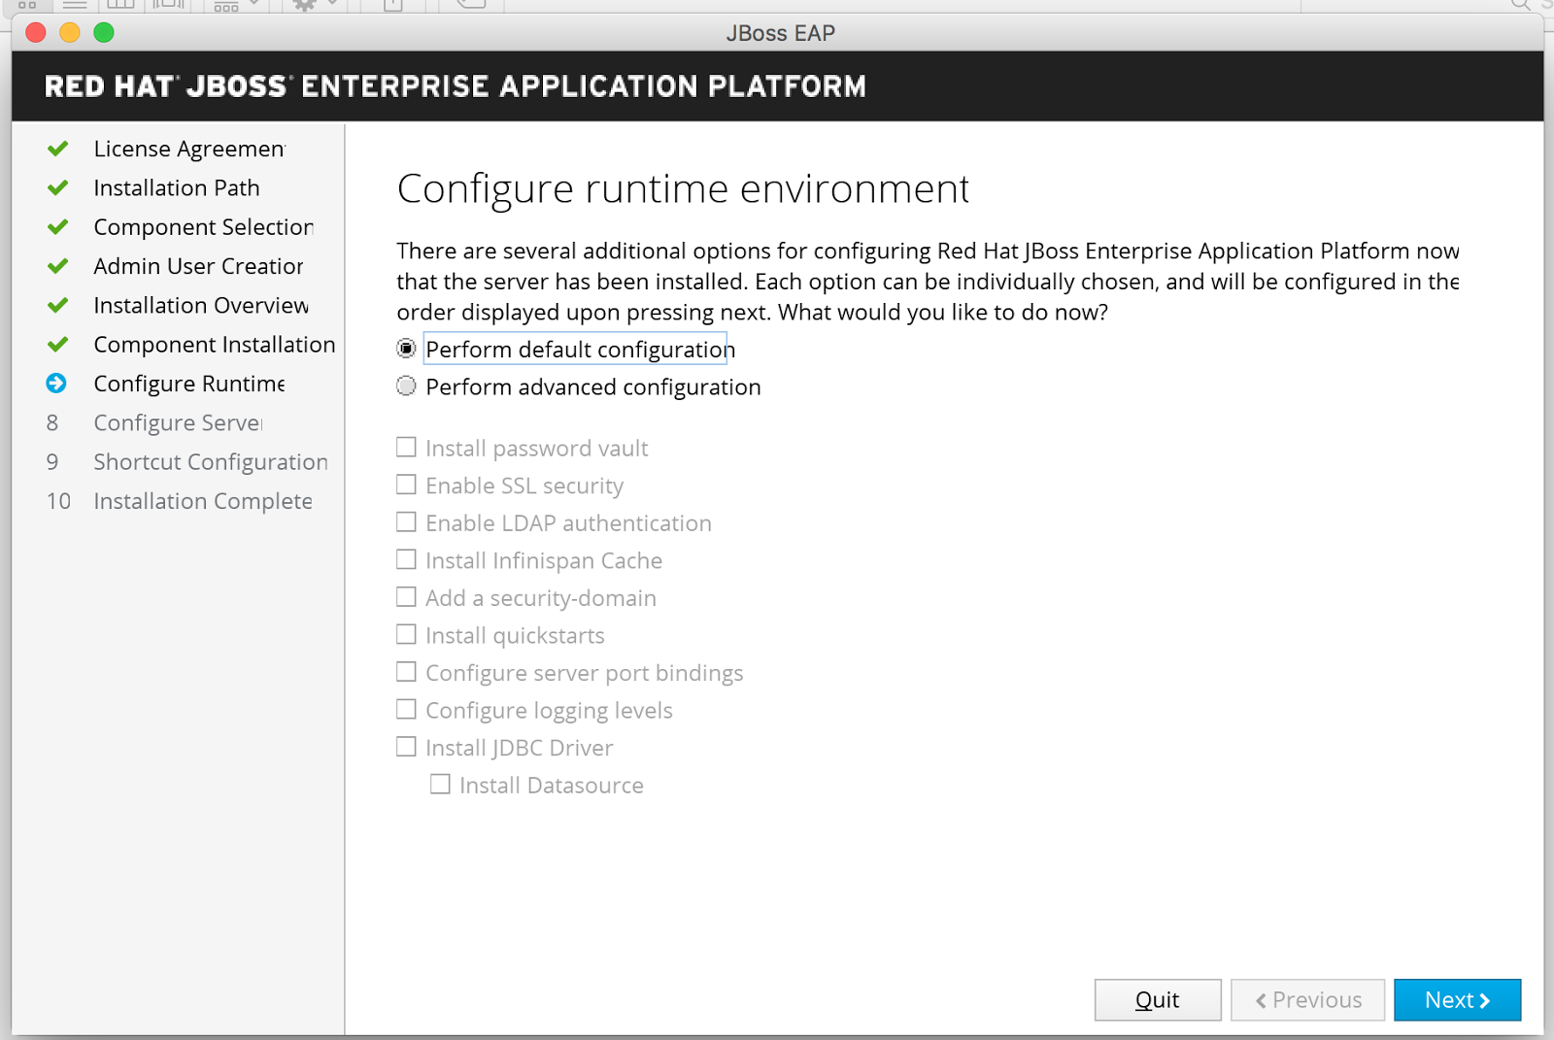Proceed with the Next button
1554x1040 pixels.
click(x=1457, y=1000)
